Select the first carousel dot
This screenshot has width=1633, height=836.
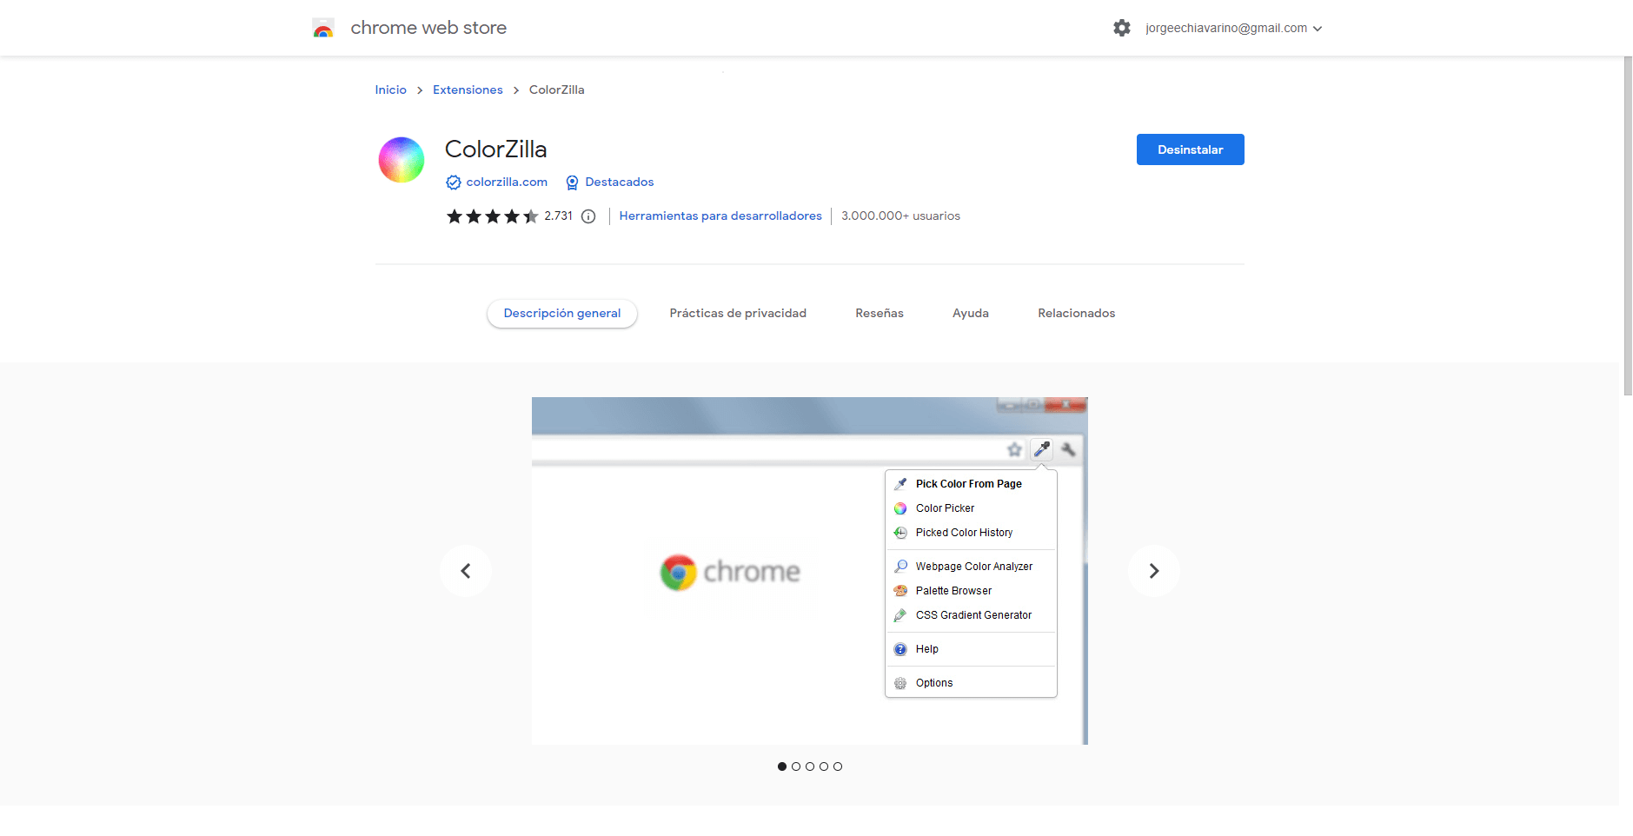point(782,766)
